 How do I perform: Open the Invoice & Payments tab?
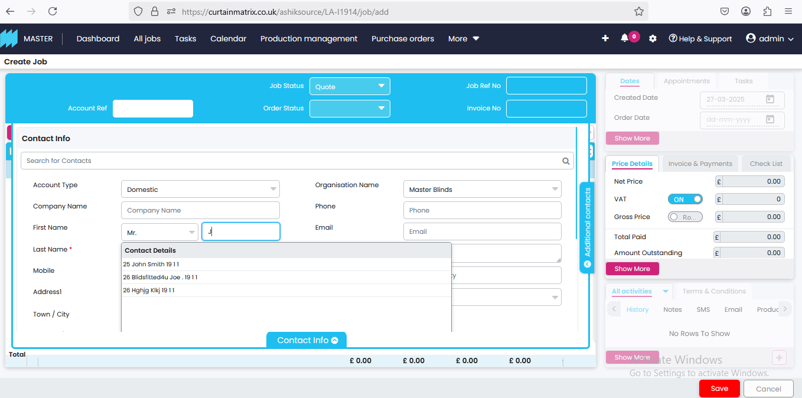(x=700, y=164)
